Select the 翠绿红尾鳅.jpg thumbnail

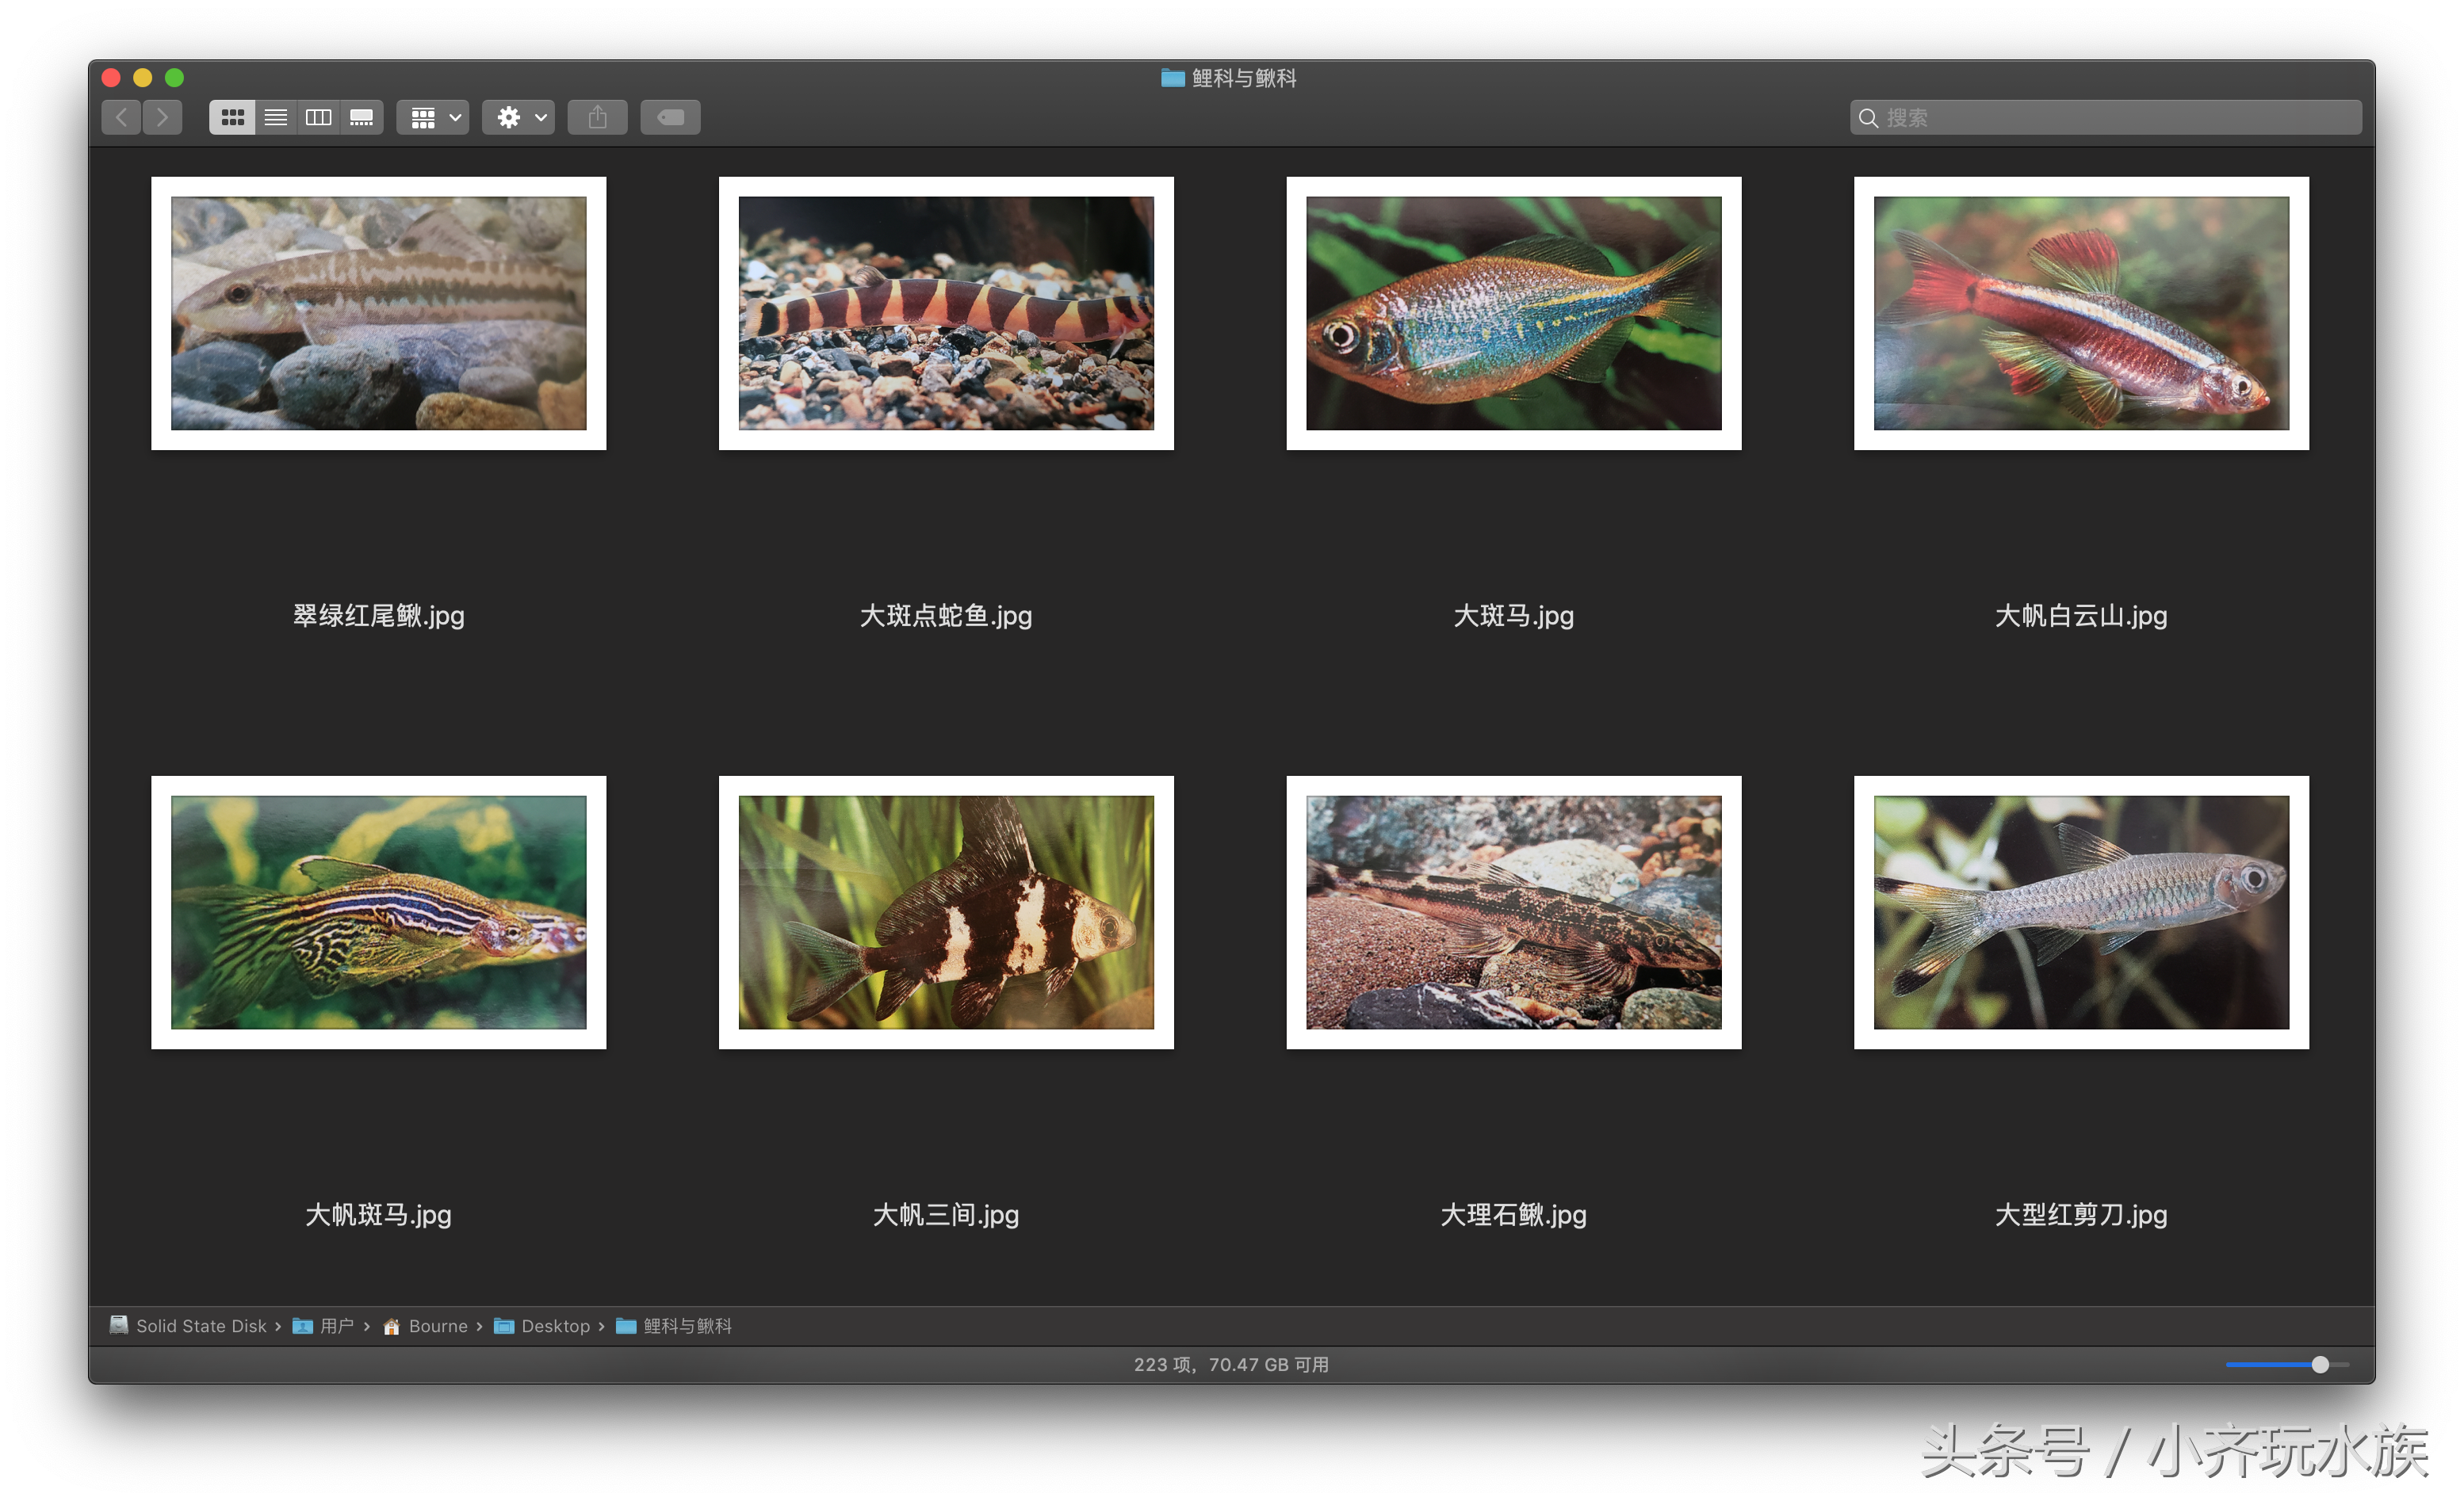point(379,314)
